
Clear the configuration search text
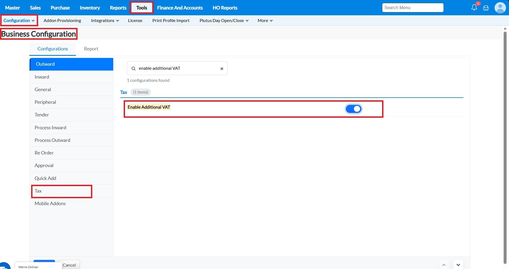(222, 69)
